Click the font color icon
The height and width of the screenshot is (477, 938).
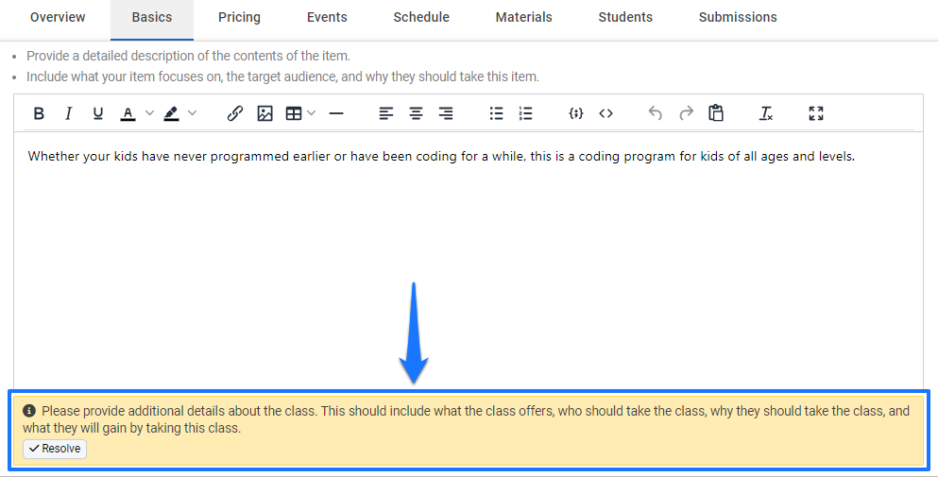pos(128,113)
